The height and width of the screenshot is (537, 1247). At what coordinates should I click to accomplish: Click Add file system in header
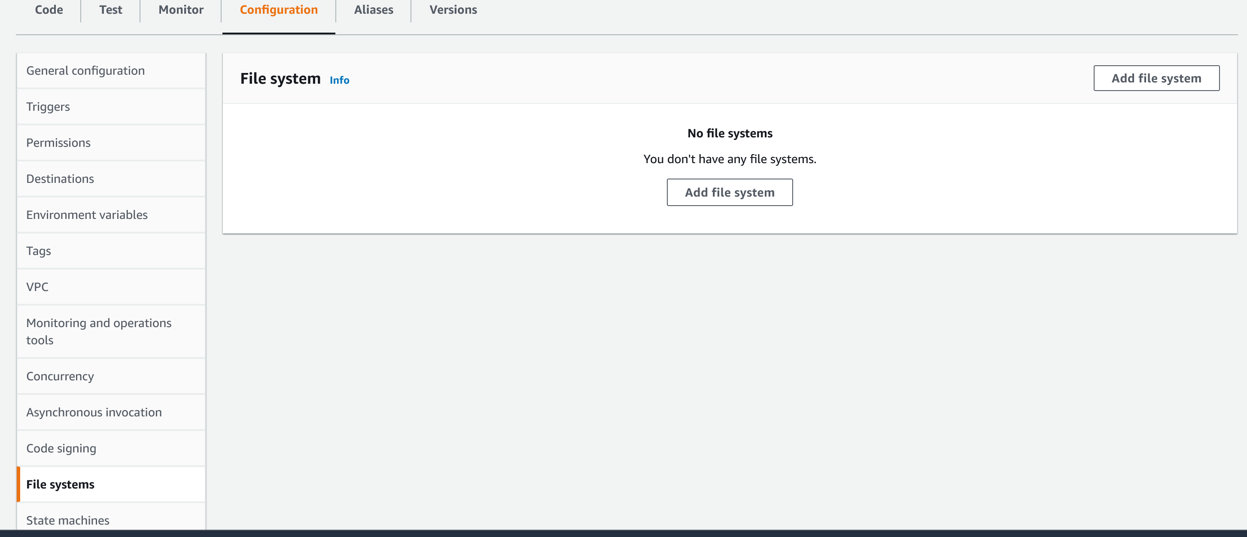pyautogui.click(x=1156, y=79)
